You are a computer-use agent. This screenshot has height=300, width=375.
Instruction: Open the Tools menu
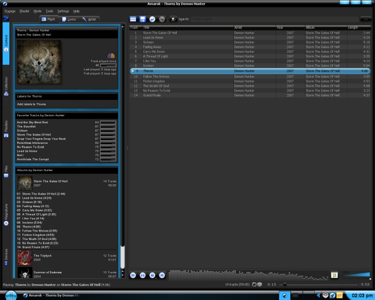(x=49, y=11)
